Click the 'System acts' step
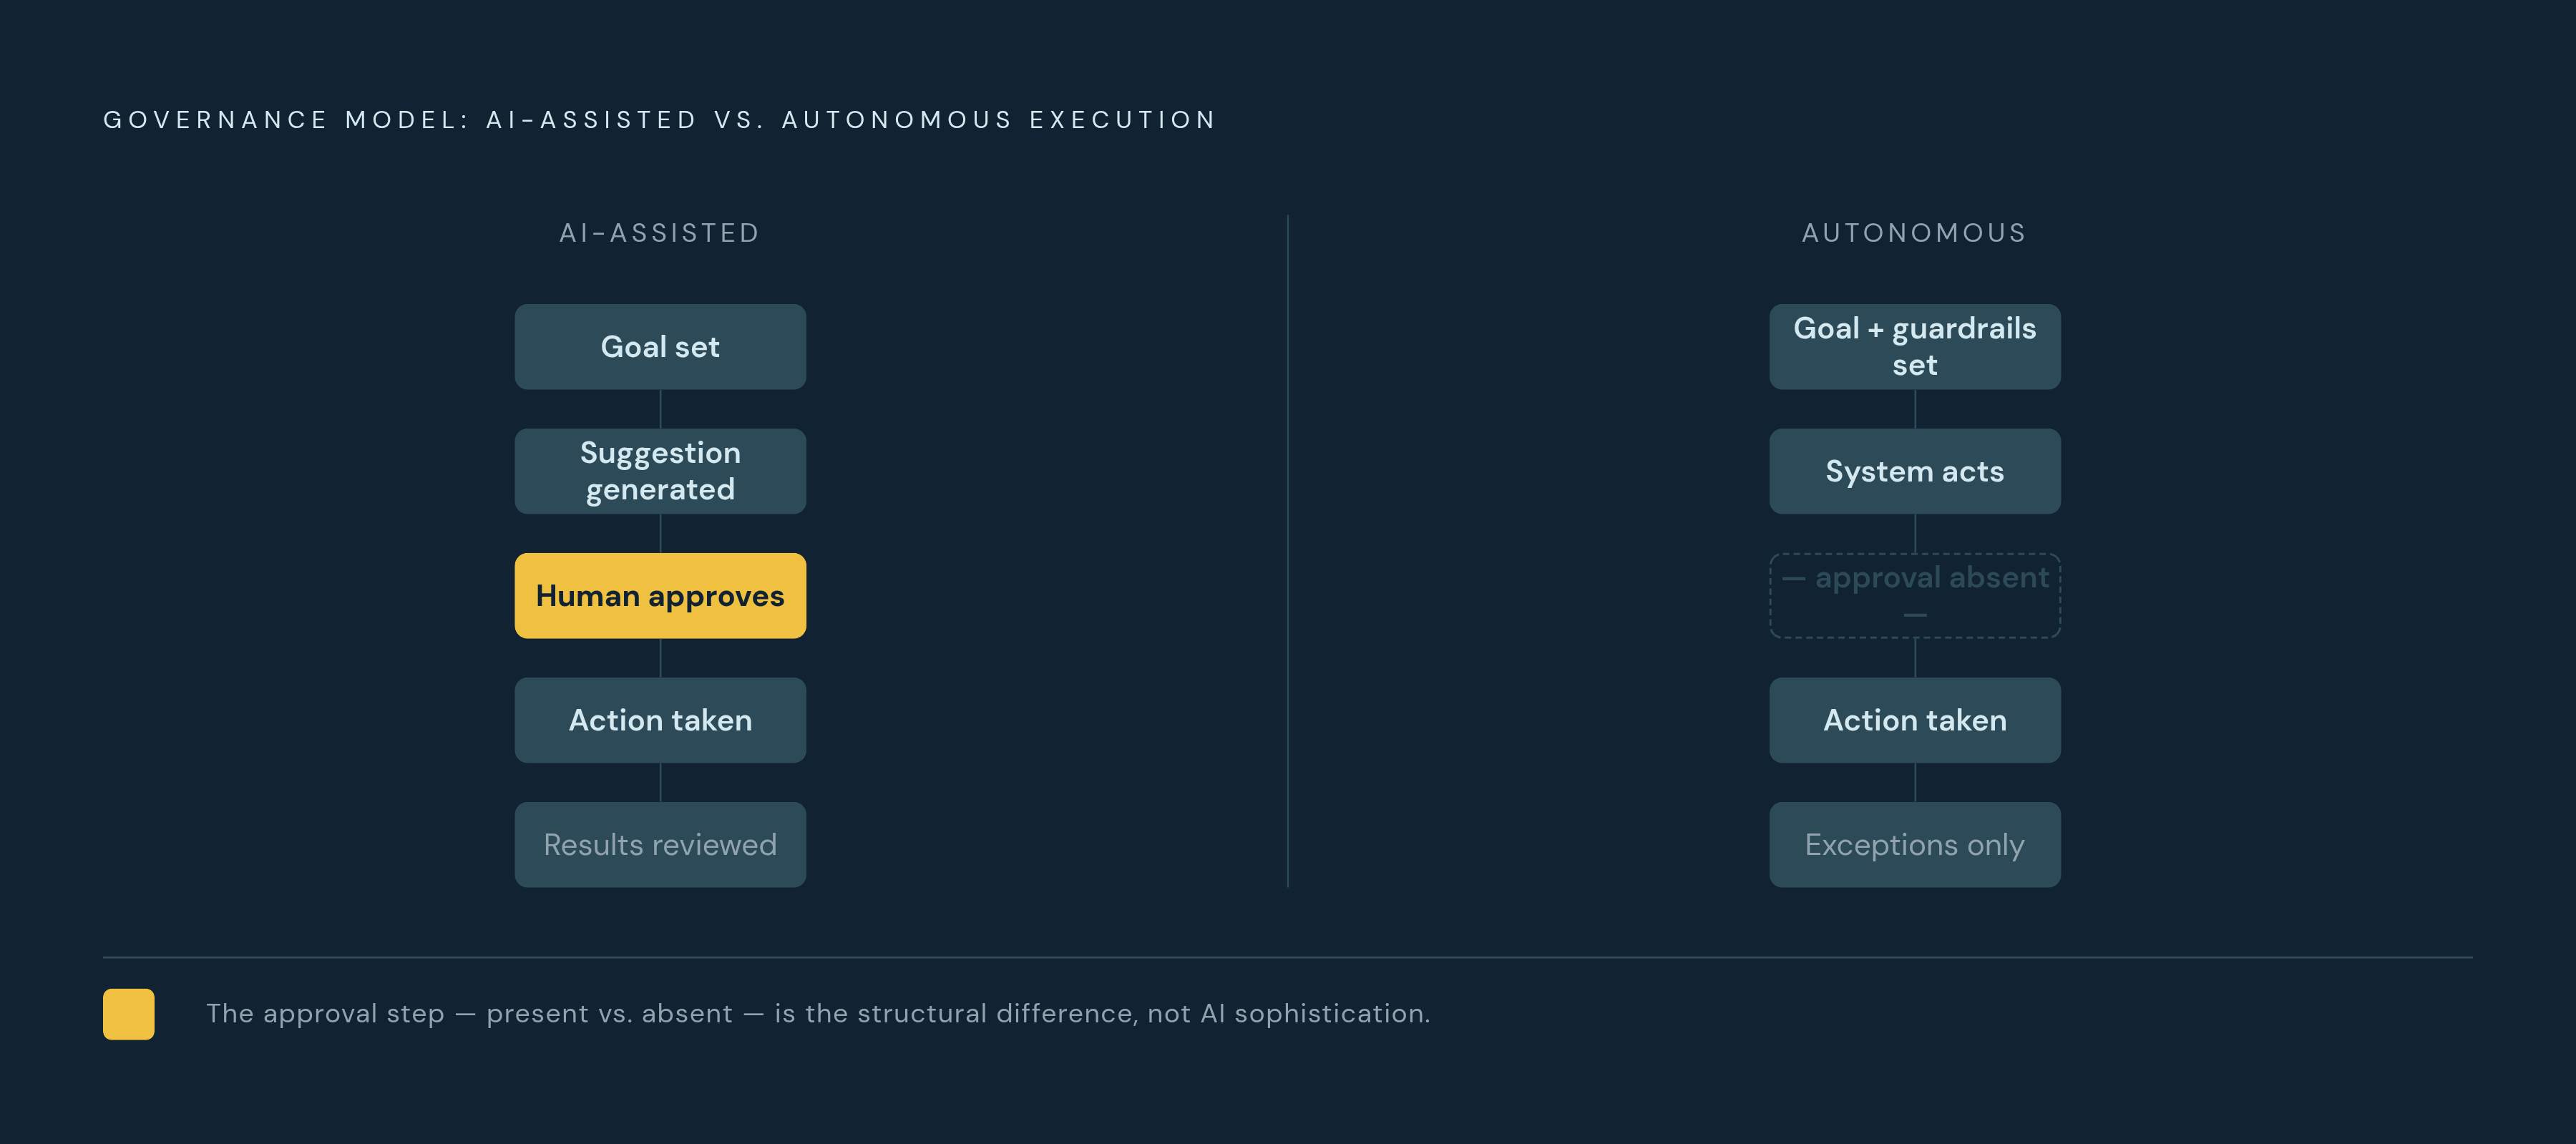The height and width of the screenshot is (1144, 2576). [1914, 471]
